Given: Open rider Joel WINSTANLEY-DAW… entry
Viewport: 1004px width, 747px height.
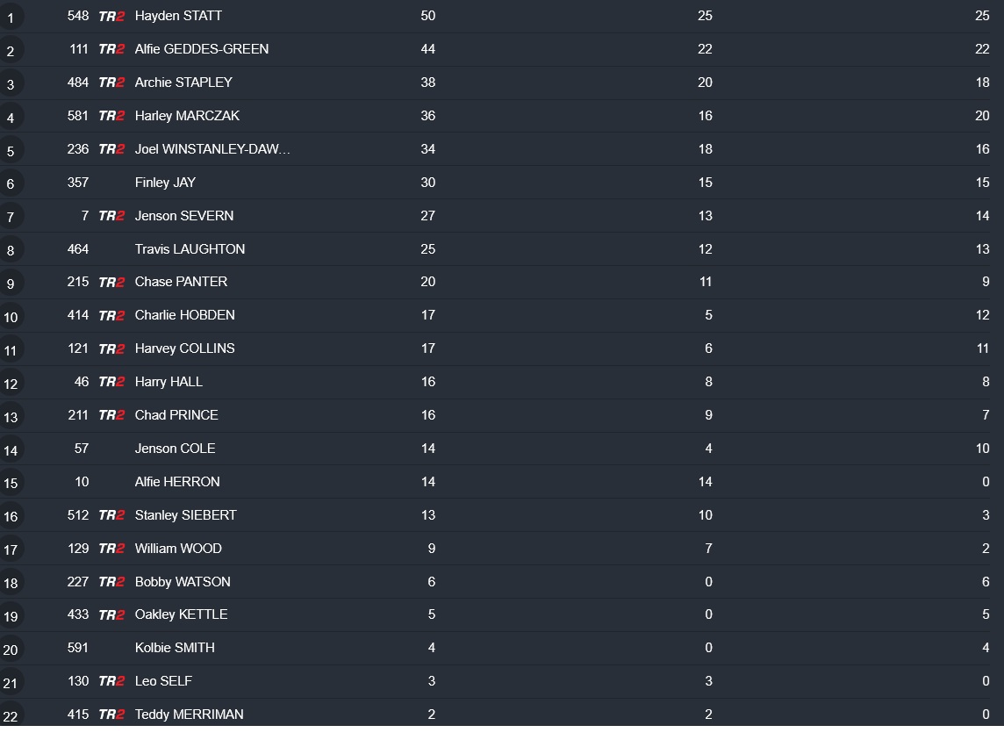Looking at the screenshot, I should [212, 149].
